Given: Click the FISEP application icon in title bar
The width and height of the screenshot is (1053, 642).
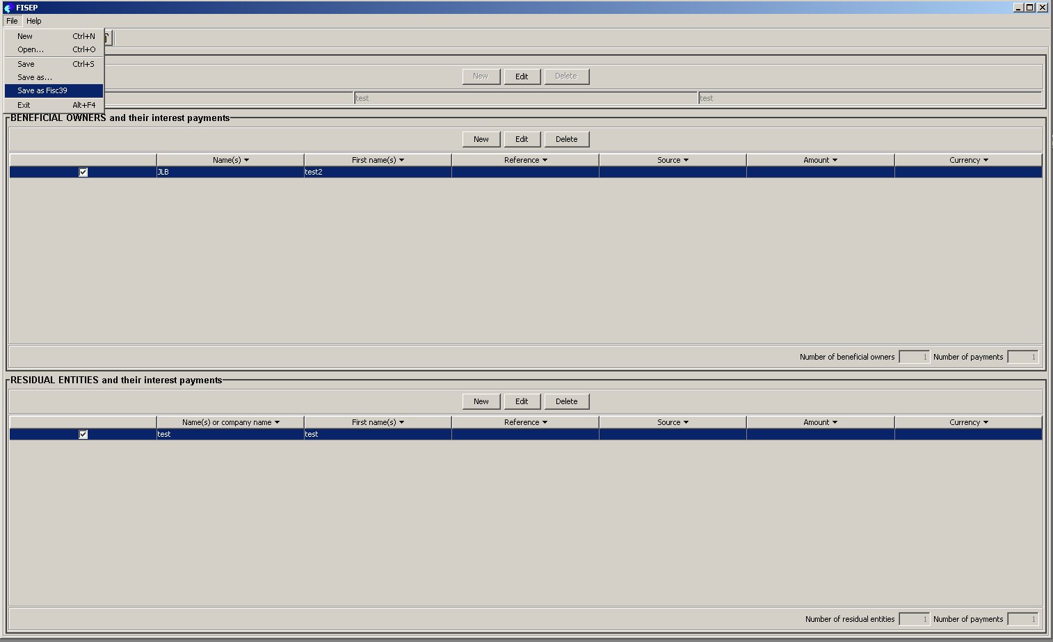Looking at the screenshot, I should tap(8, 8).
